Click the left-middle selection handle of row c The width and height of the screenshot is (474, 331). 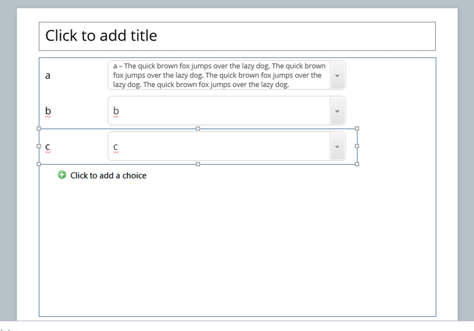(39, 146)
